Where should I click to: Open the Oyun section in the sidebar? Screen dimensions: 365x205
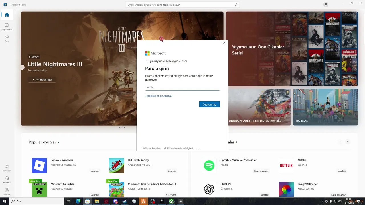7,38
